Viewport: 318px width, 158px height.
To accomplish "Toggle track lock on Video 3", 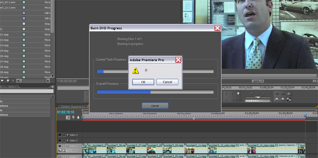I will pyautogui.click(x=64, y=135).
